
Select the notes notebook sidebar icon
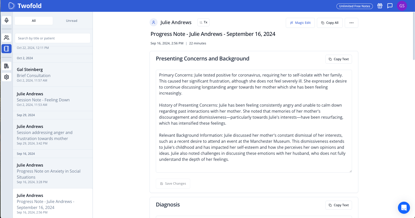pos(7,49)
